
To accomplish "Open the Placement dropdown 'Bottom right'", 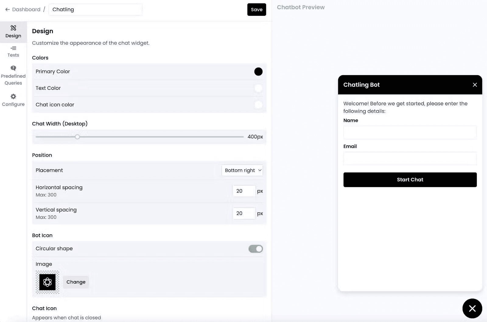I will [x=242, y=170].
